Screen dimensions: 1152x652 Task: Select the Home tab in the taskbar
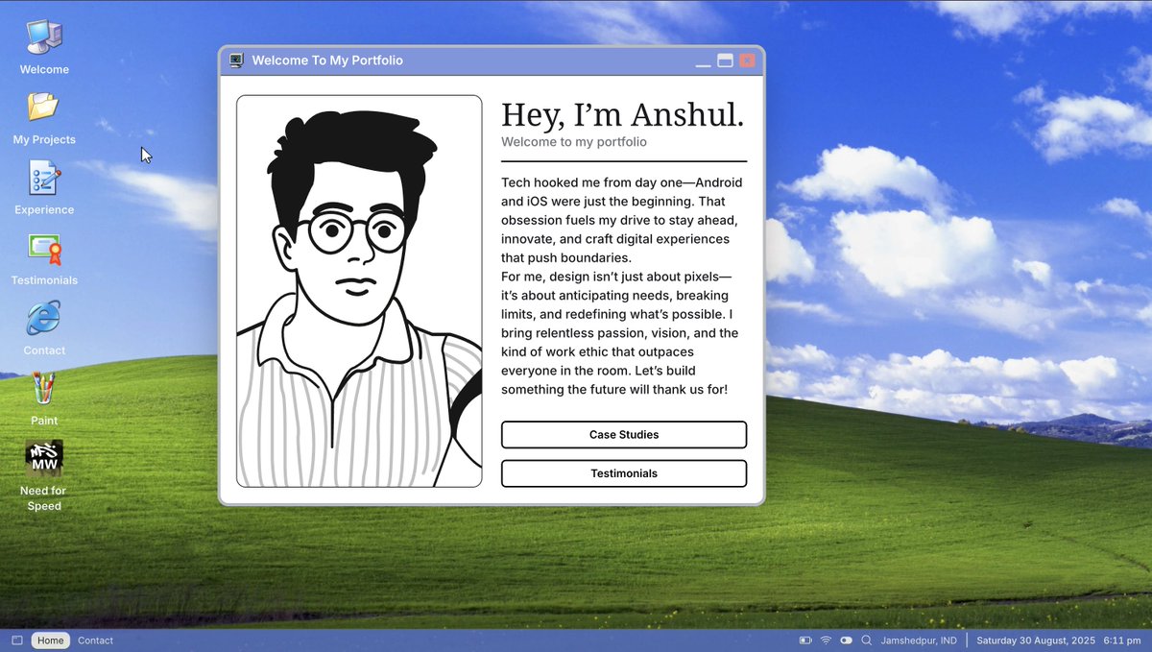[51, 640]
